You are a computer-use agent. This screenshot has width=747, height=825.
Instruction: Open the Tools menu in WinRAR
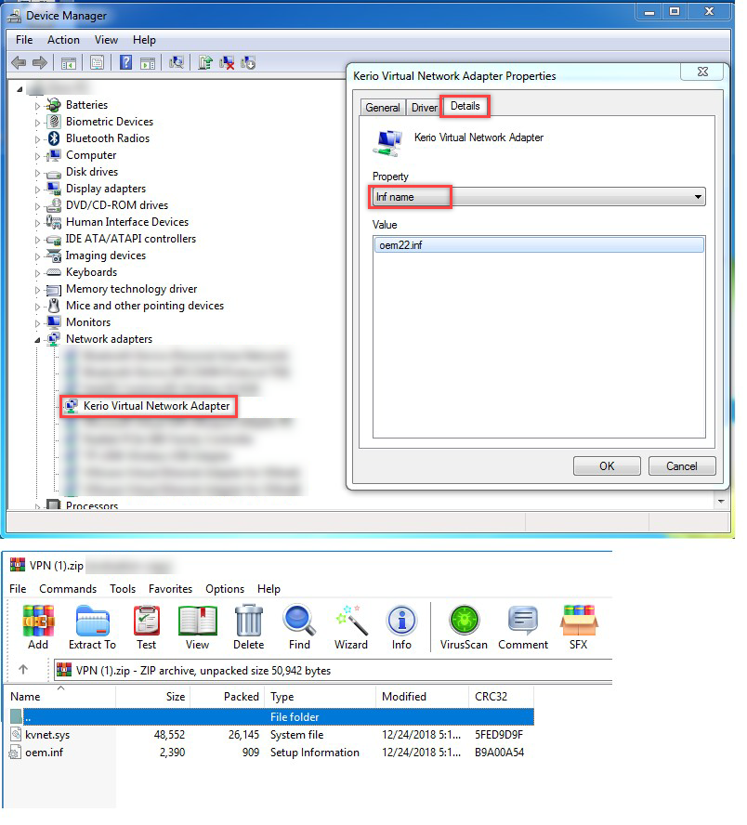pos(123,589)
